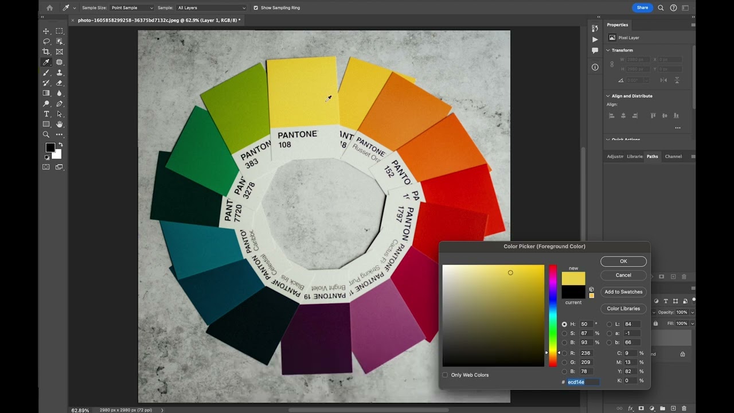
Task: Select the Clone Stamp tool
Action: coord(59,72)
